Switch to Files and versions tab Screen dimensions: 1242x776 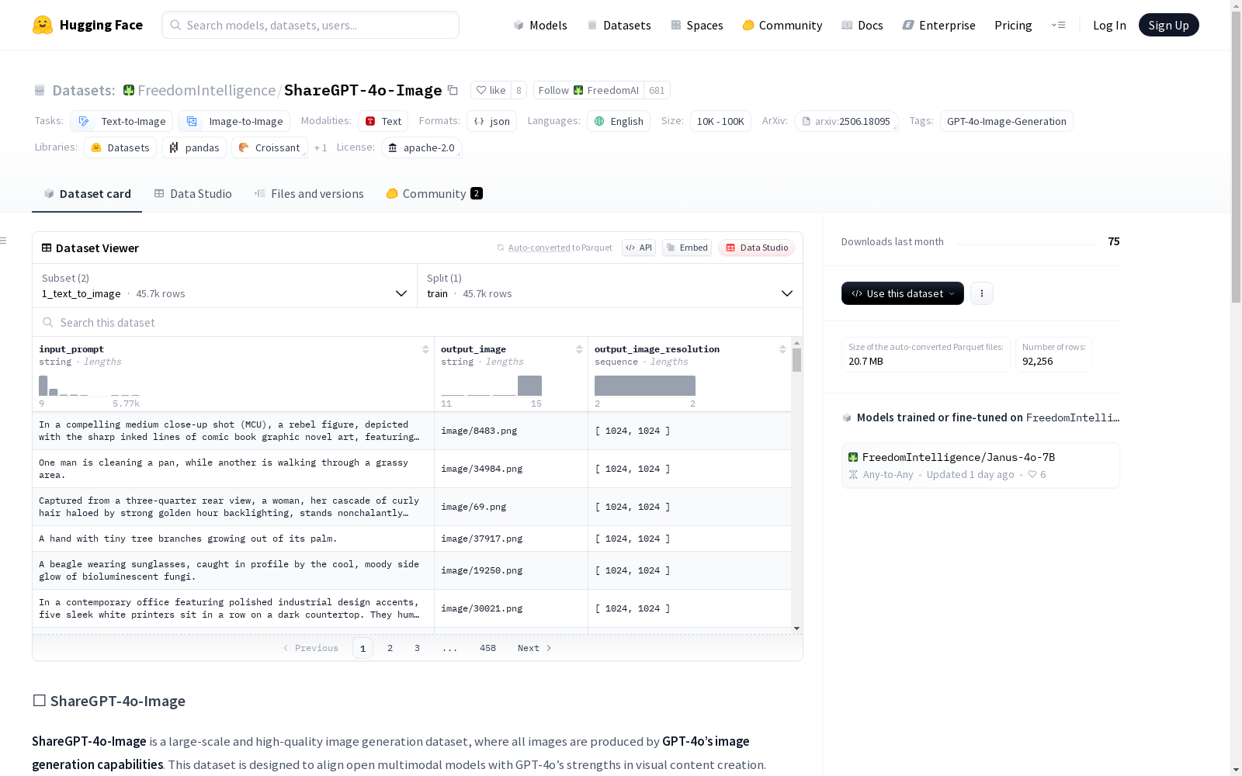pyautogui.click(x=309, y=194)
